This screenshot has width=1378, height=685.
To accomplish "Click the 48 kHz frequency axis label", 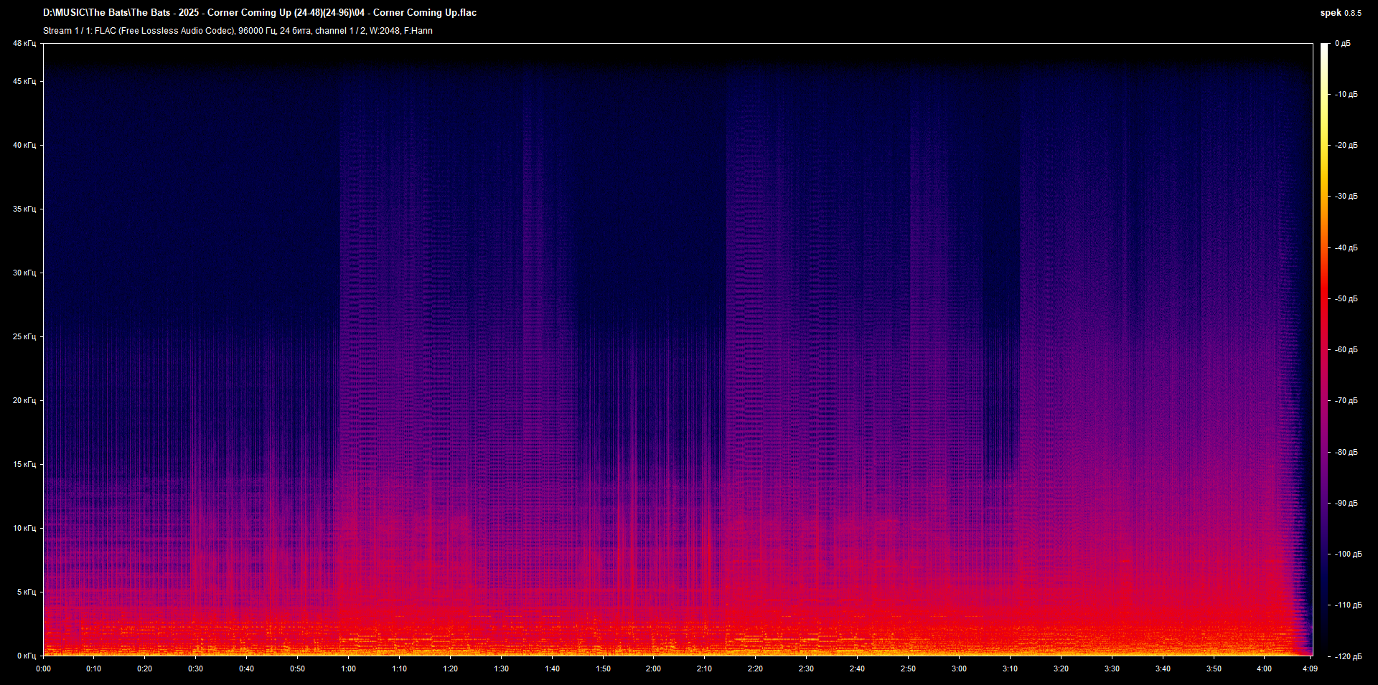I will point(24,44).
